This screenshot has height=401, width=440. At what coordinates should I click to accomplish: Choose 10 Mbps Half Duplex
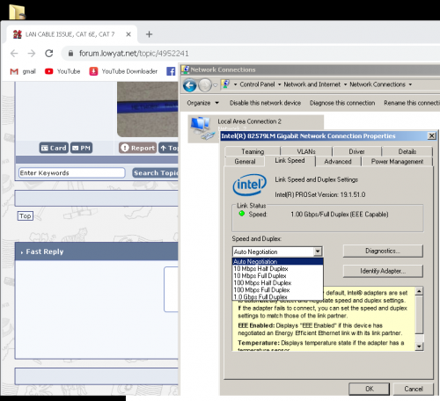point(277,268)
